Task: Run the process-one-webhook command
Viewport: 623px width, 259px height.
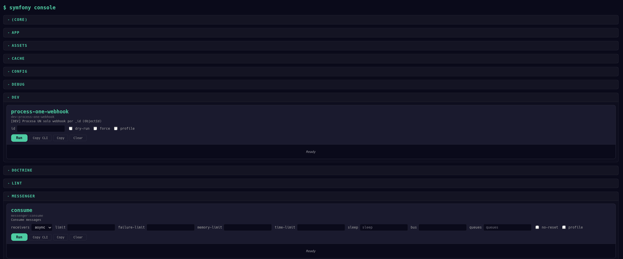Action: click(x=19, y=138)
